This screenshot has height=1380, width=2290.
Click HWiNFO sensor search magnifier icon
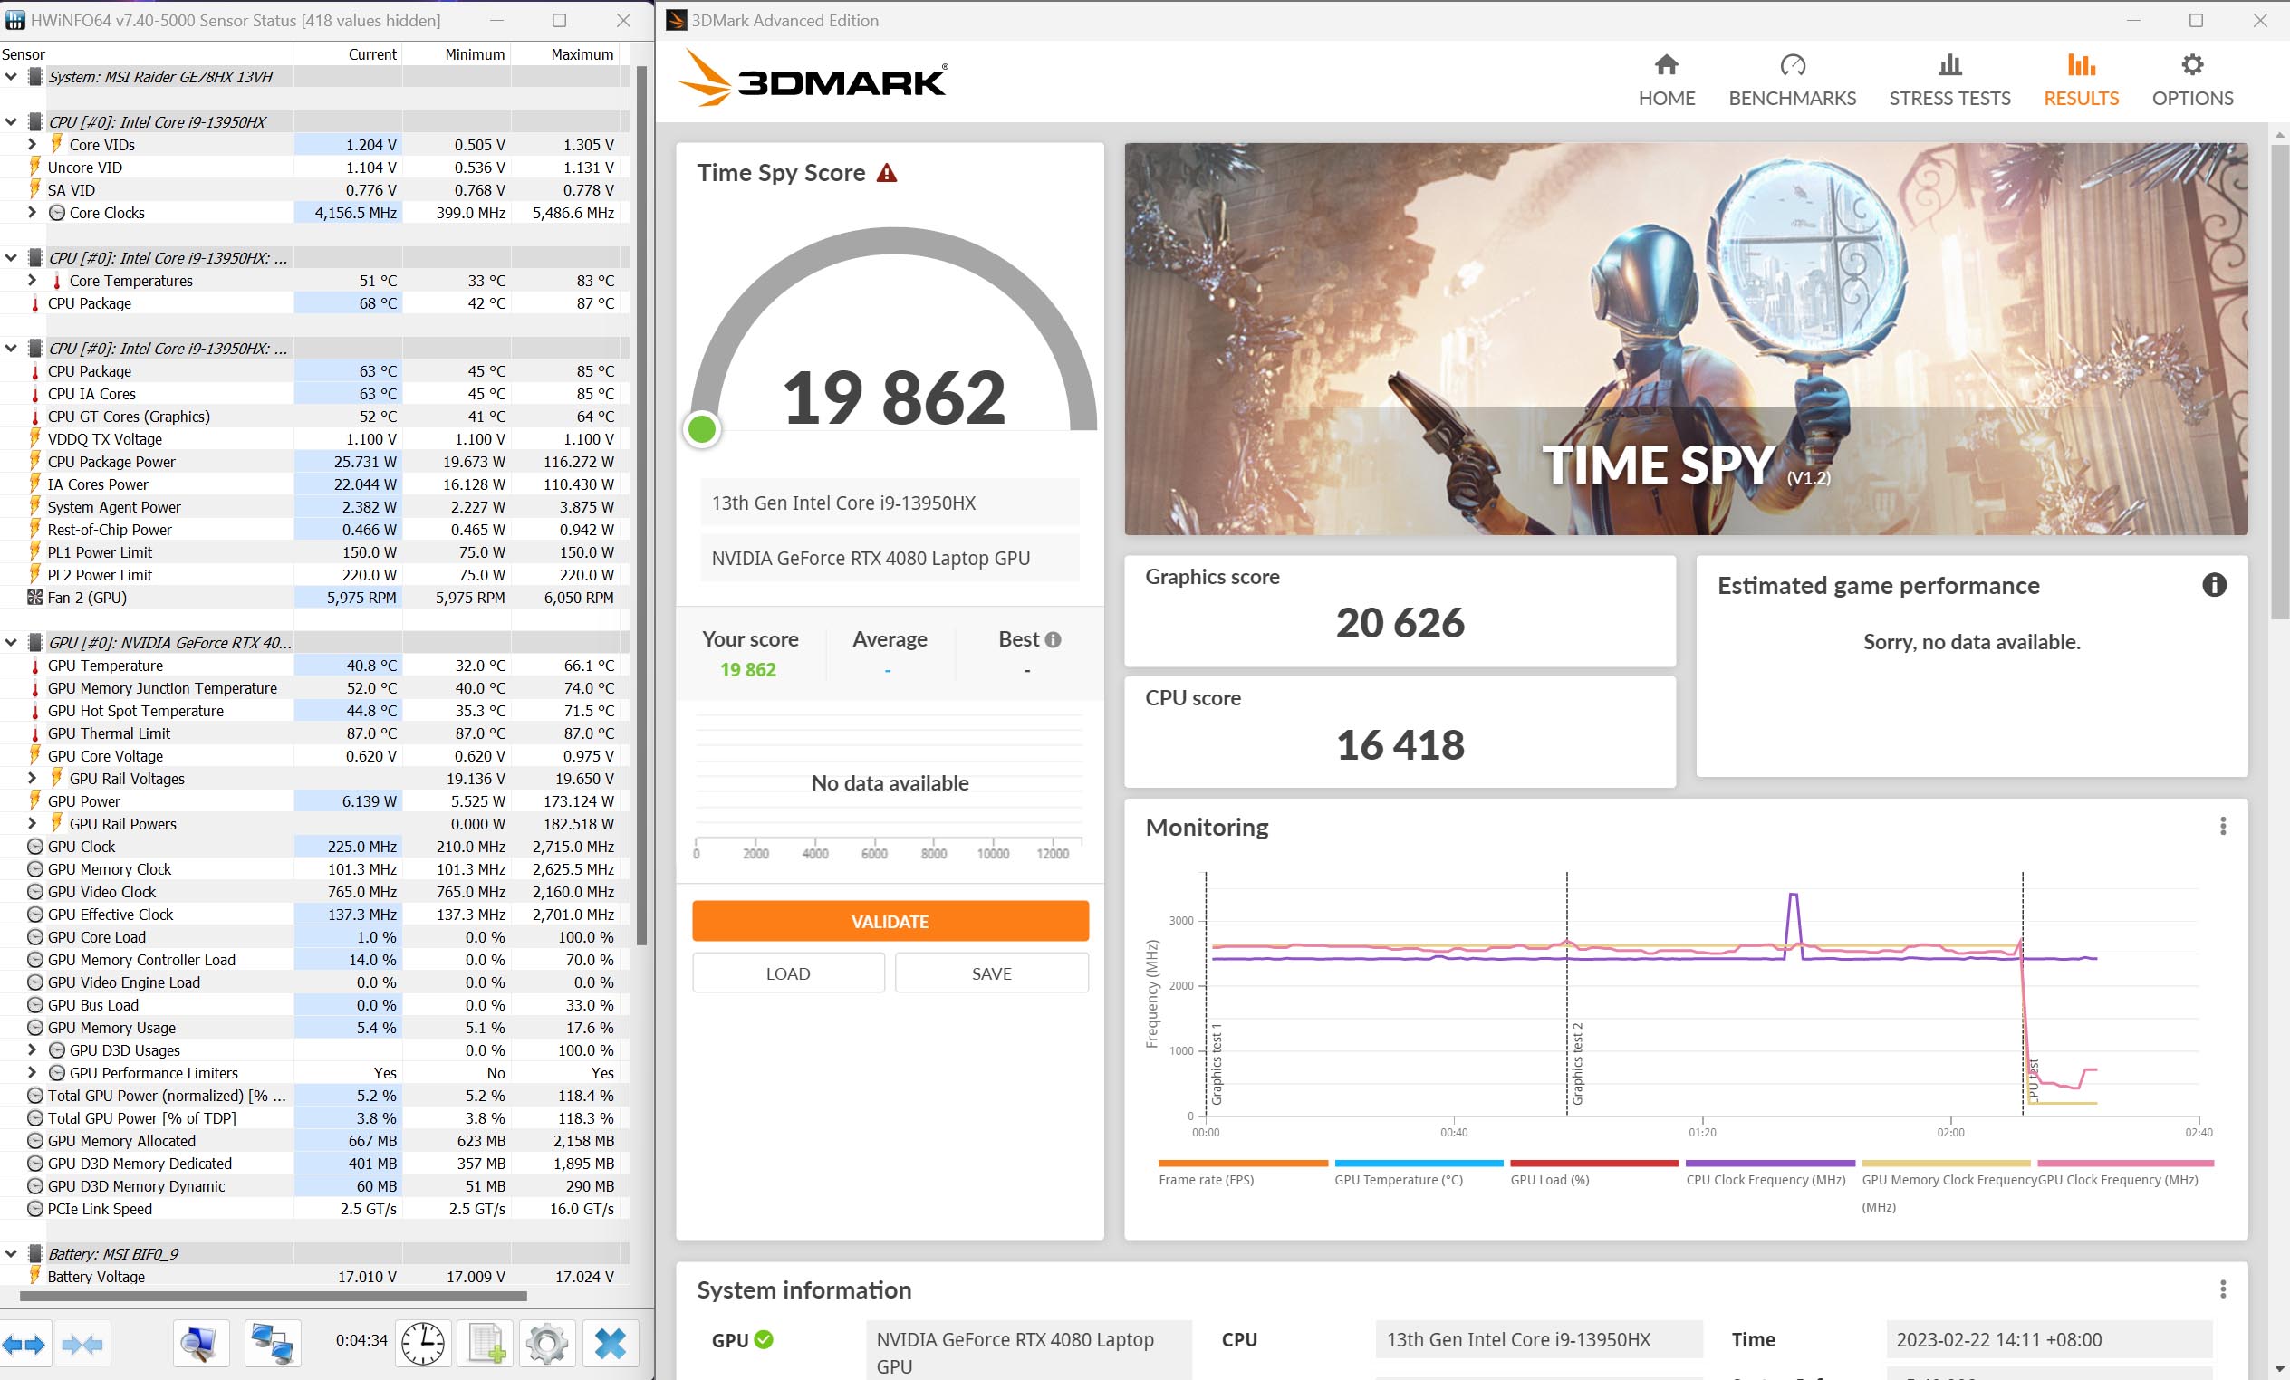[200, 1344]
